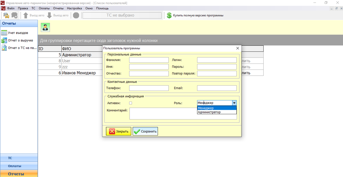Click the Логин input field
Viewport: 343px width, 177px height.
(217, 60)
